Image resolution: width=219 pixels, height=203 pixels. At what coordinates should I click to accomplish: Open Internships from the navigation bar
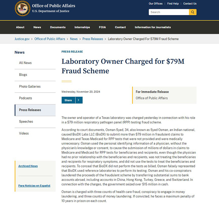point(82,27)
